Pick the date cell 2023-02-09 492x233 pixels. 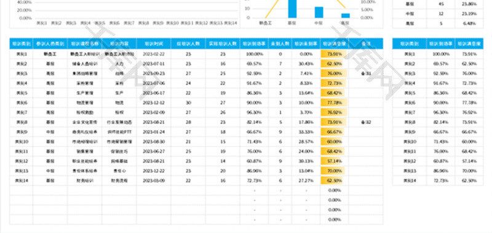[x=153, y=112]
